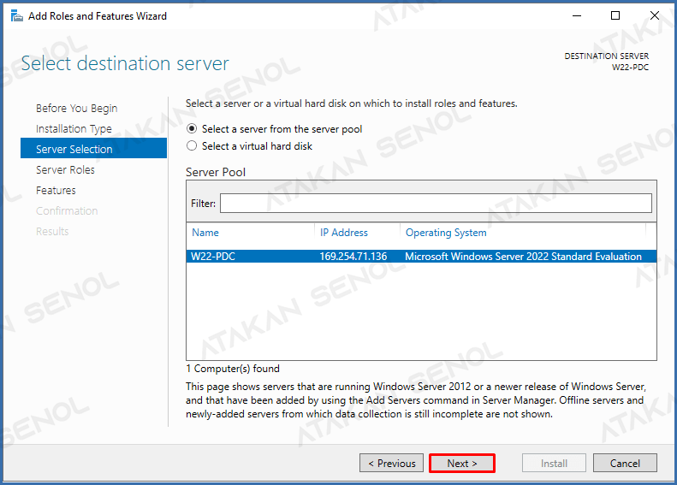677x485 pixels.
Task: Go to Installation Type step
Action: (74, 128)
